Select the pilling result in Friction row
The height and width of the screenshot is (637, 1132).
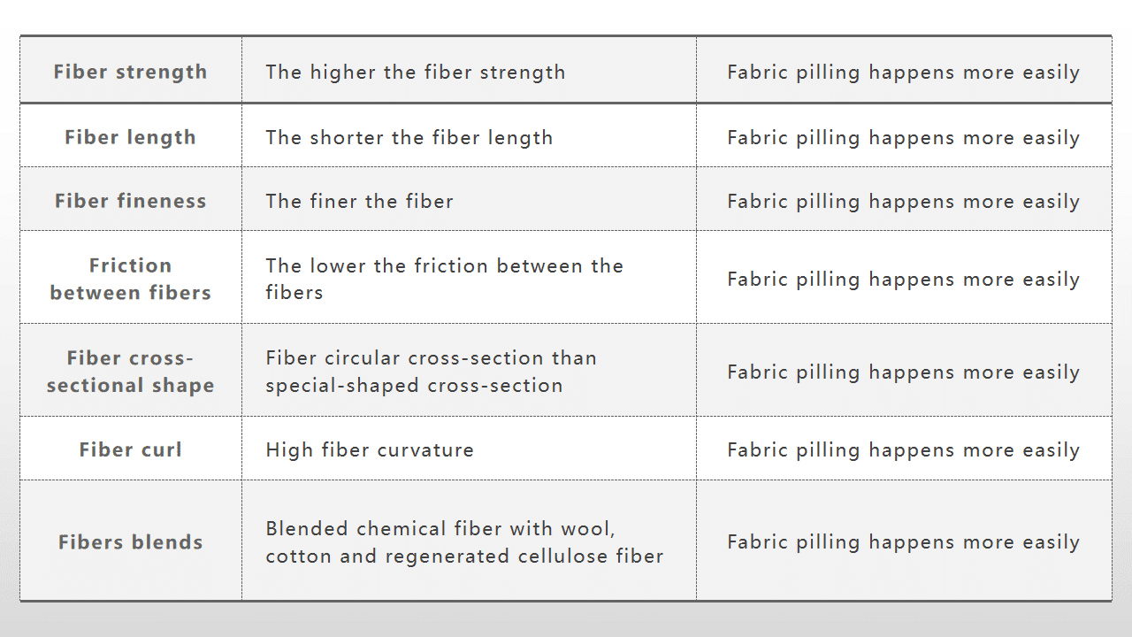[x=903, y=279]
